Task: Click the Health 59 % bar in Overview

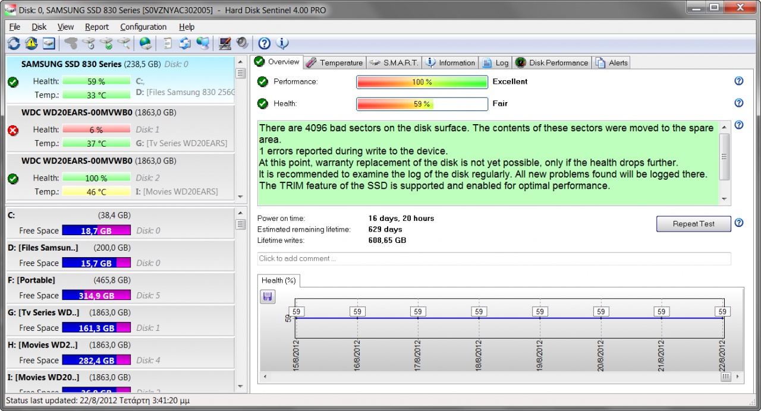Action: coord(422,104)
